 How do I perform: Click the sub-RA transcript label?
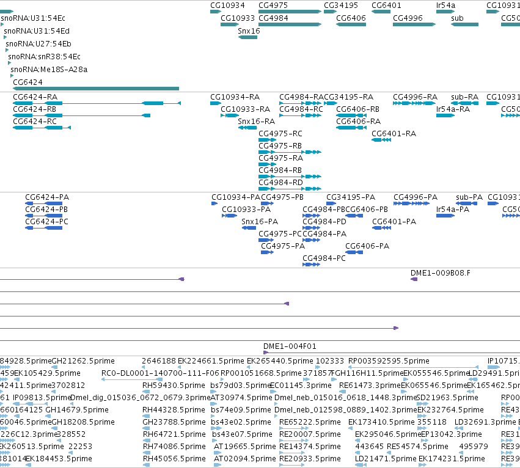click(x=464, y=97)
